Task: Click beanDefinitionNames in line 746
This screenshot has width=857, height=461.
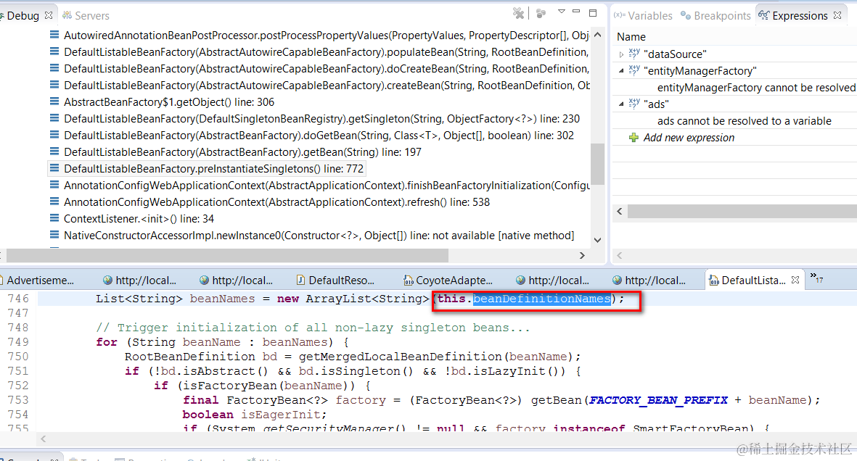Action: [x=541, y=299]
